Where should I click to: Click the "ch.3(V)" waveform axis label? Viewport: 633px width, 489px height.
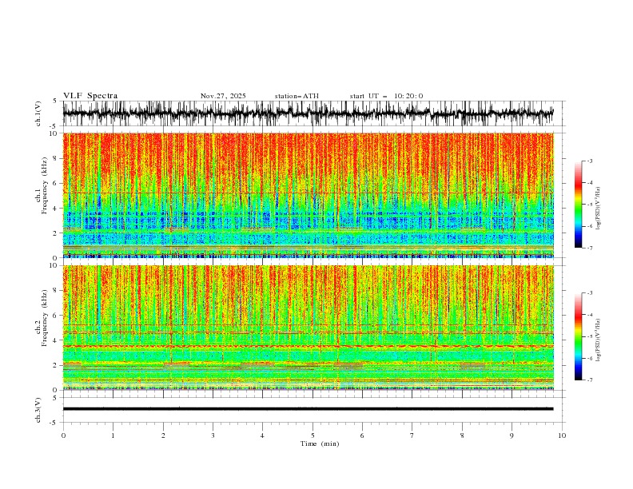pos(38,410)
